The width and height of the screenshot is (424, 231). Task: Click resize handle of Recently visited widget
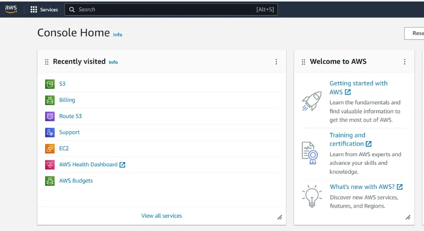click(x=279, y=217)
